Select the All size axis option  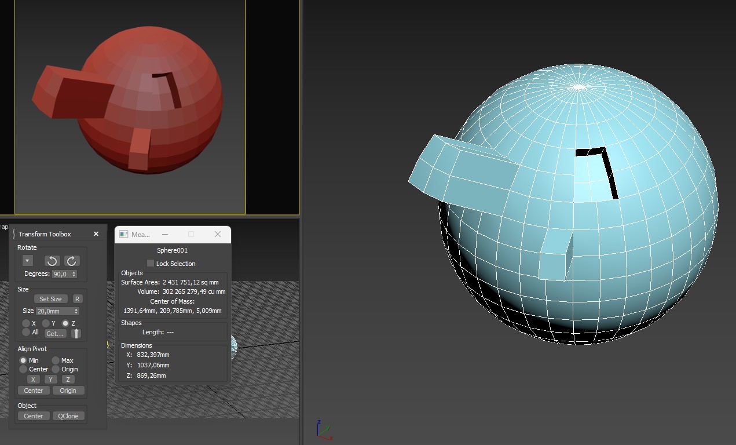(x=26, y=332)
